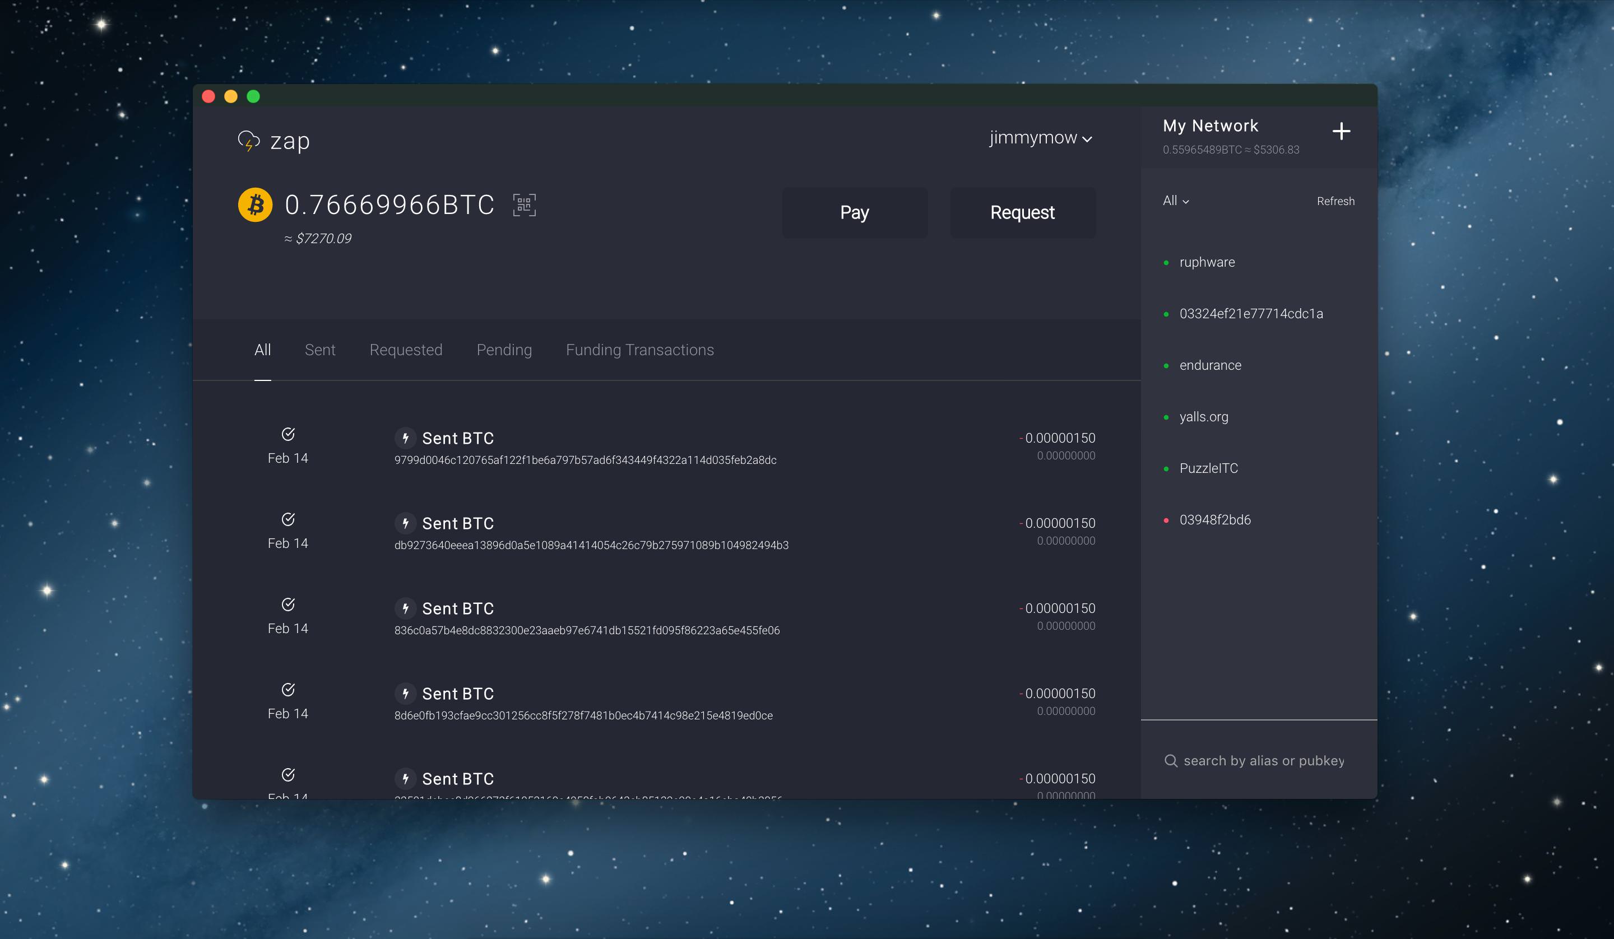Open the jimmymow account dropdown
This screenshot has width=1614, height=939.
pos(1040,137)
